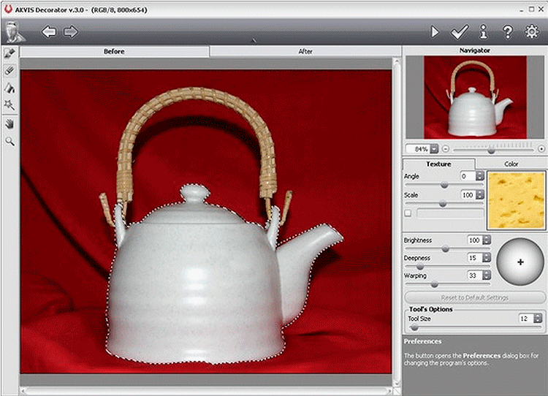Apply result with the checkmark icon
This screenshot has height=396, width=548.
(x=459, y=32)
